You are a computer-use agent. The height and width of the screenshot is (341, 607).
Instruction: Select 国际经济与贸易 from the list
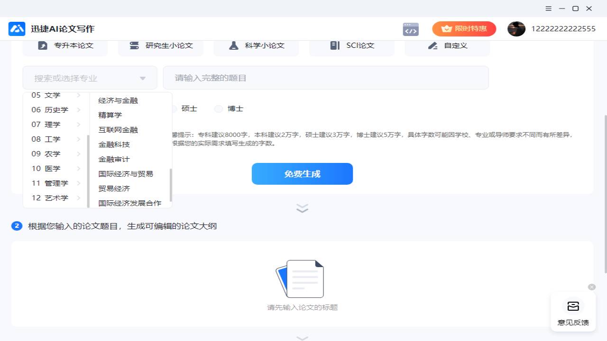[125, 173]
